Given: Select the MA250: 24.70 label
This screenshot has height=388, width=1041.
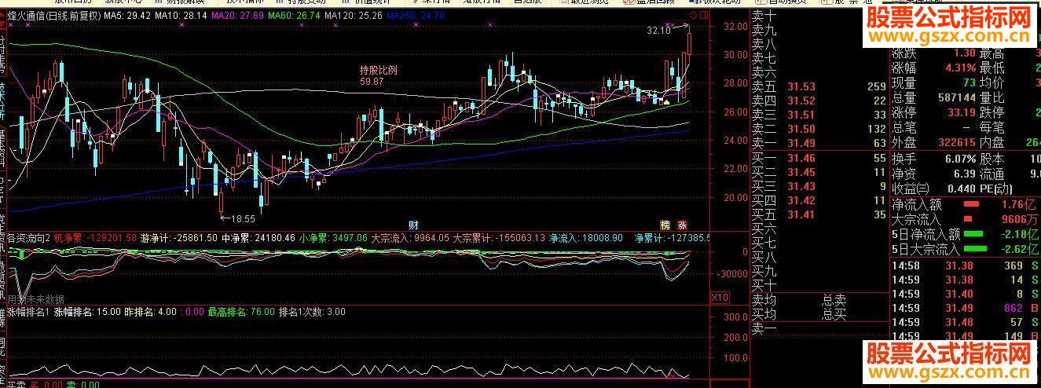Looking at the screenshot, I should [x=415, y=16].
